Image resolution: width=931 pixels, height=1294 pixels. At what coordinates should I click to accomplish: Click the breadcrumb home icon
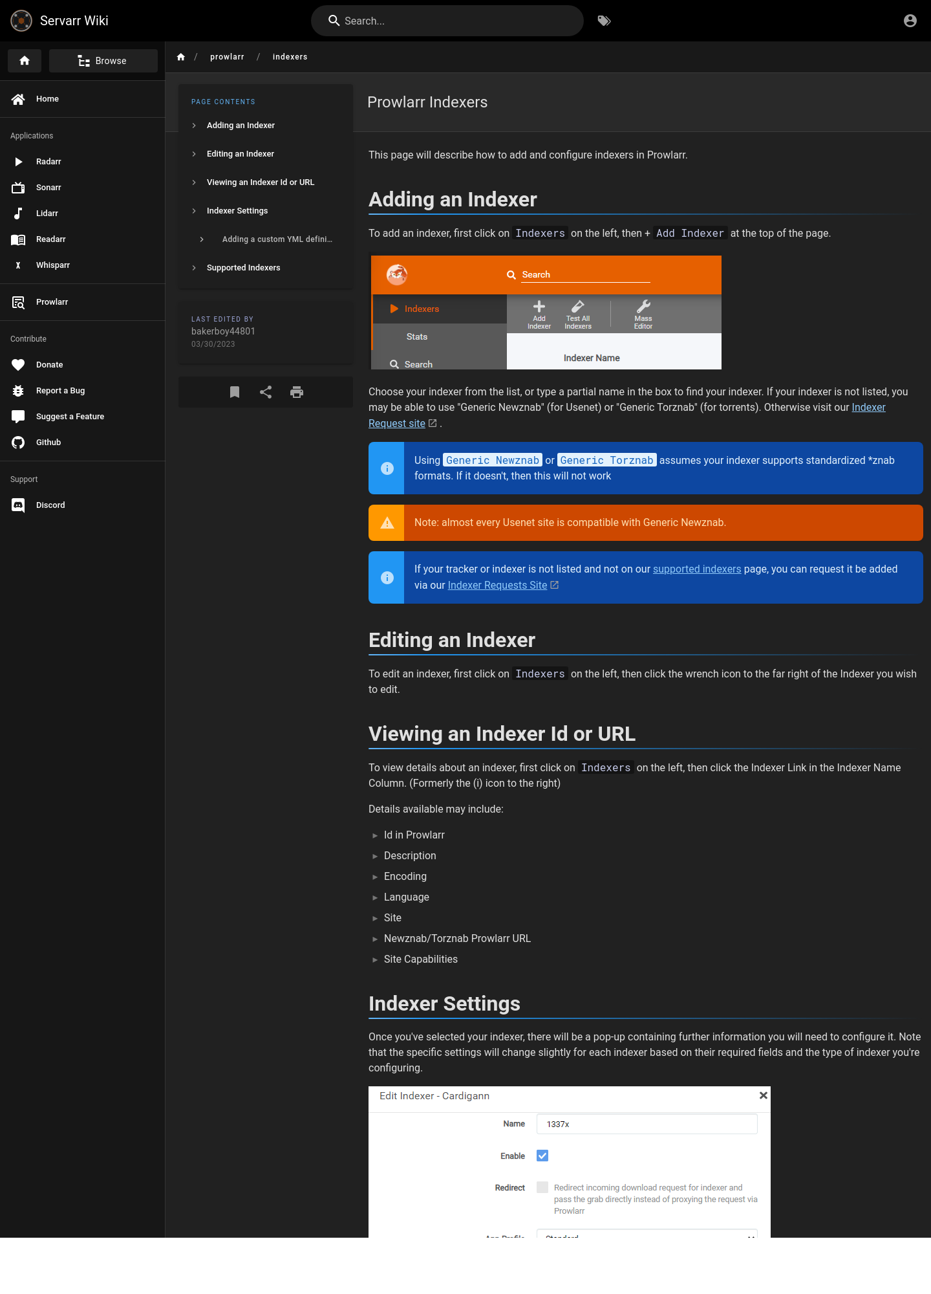click(181, 57)
